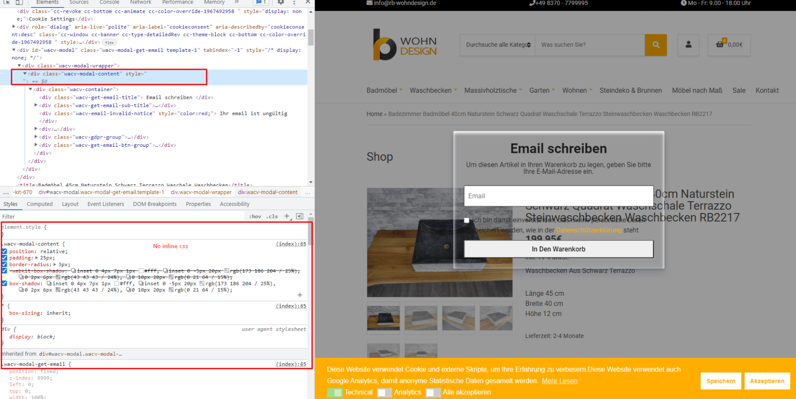Open the DevTools issues counter message icon
The height and width of the screenshot is (399, 796).
pos(260,2)
